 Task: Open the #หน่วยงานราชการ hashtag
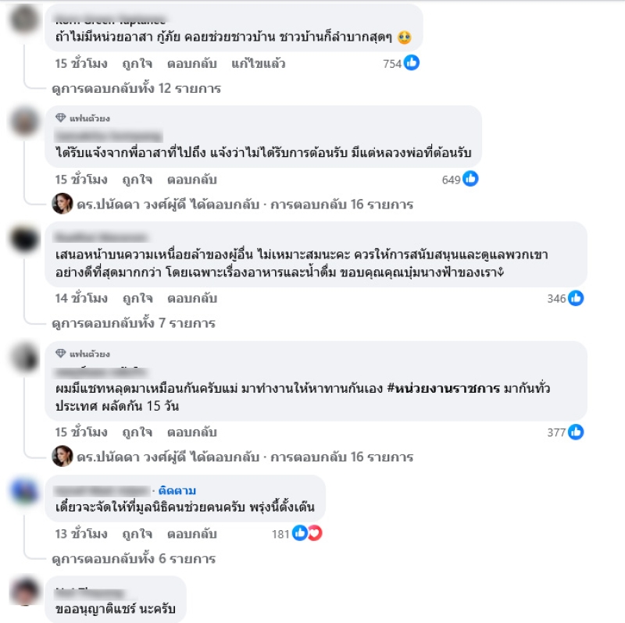tap(443, 388)
